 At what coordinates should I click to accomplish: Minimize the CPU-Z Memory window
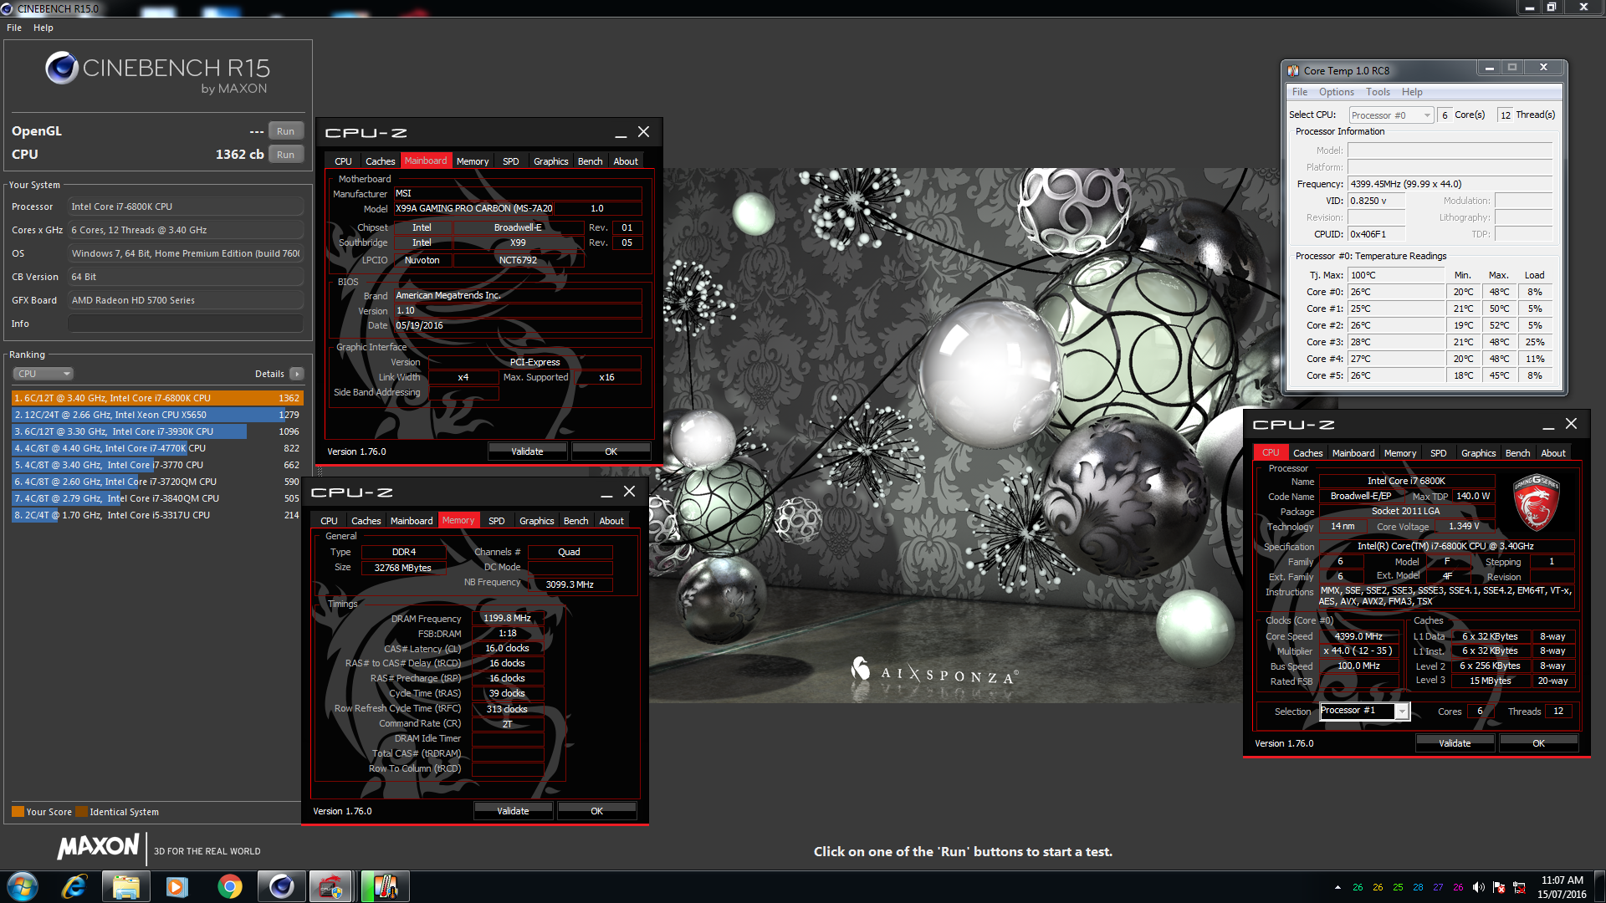pos(606,492)
